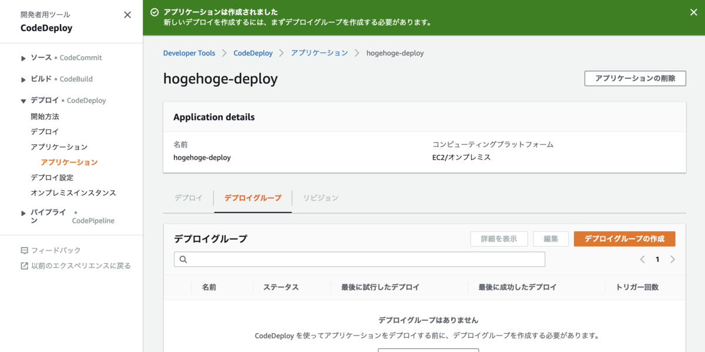The image size is (705, 352).
Task: Close the CodeDeploy side navigation panel
Action: coord(127,15)
